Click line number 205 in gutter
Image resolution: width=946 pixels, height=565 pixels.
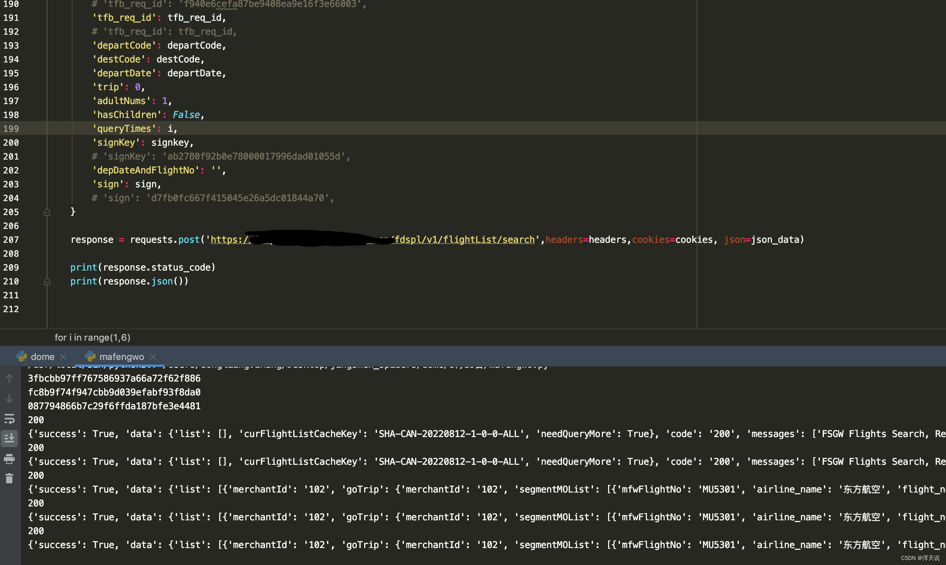[x=11, y=212]
